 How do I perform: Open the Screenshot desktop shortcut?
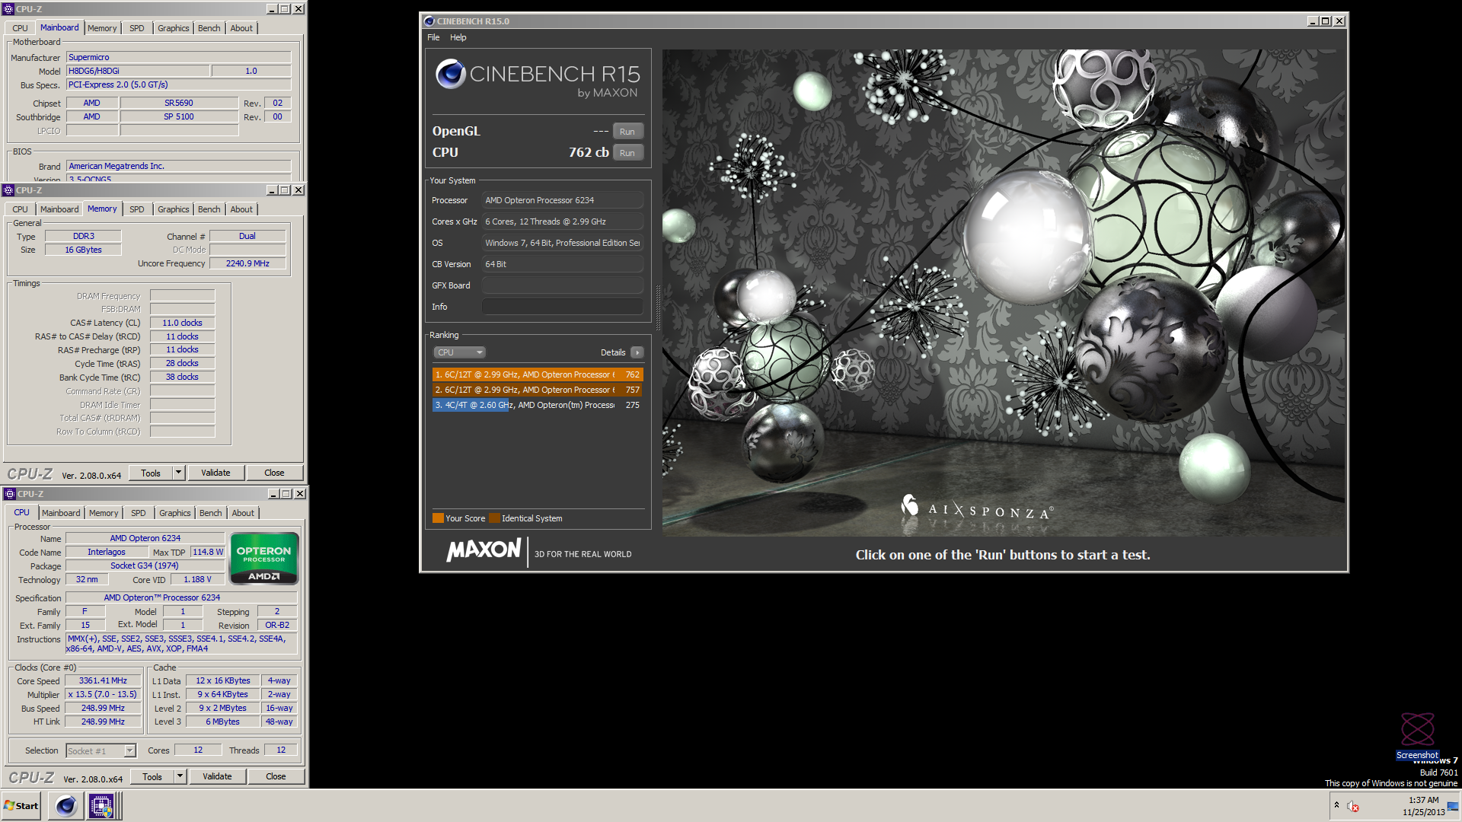tap(1417, 735)
